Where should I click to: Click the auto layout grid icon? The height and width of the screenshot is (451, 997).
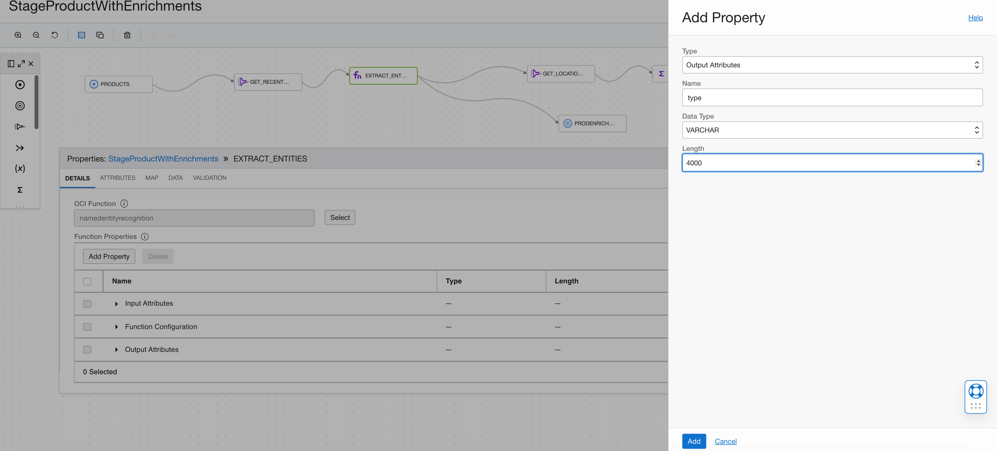[x=81, y=35]
